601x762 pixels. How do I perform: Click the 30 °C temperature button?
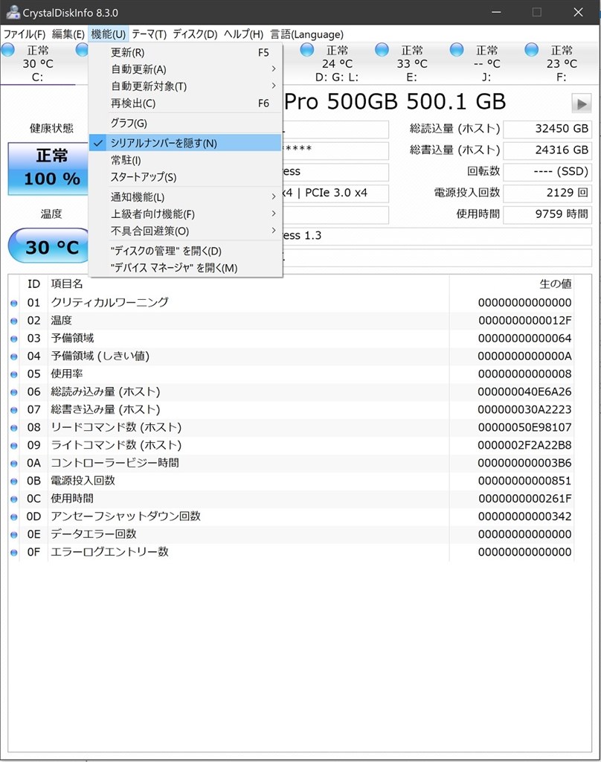(x=50, y=246)
